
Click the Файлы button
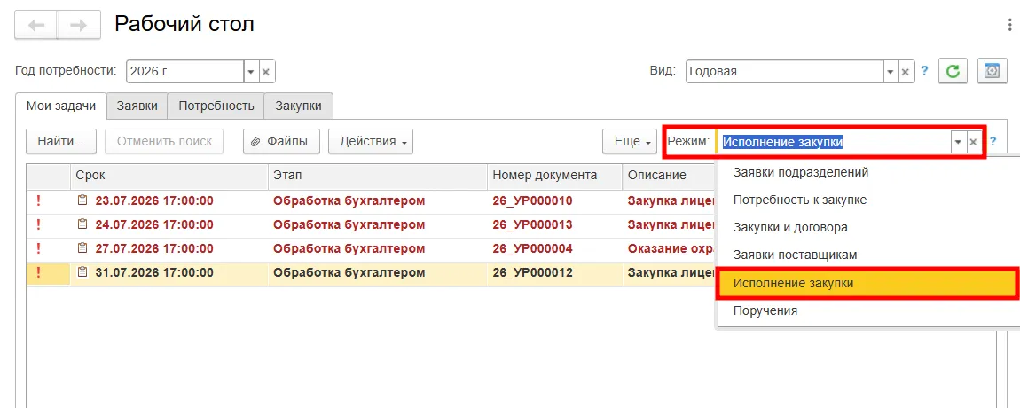[x=282, y=141]
